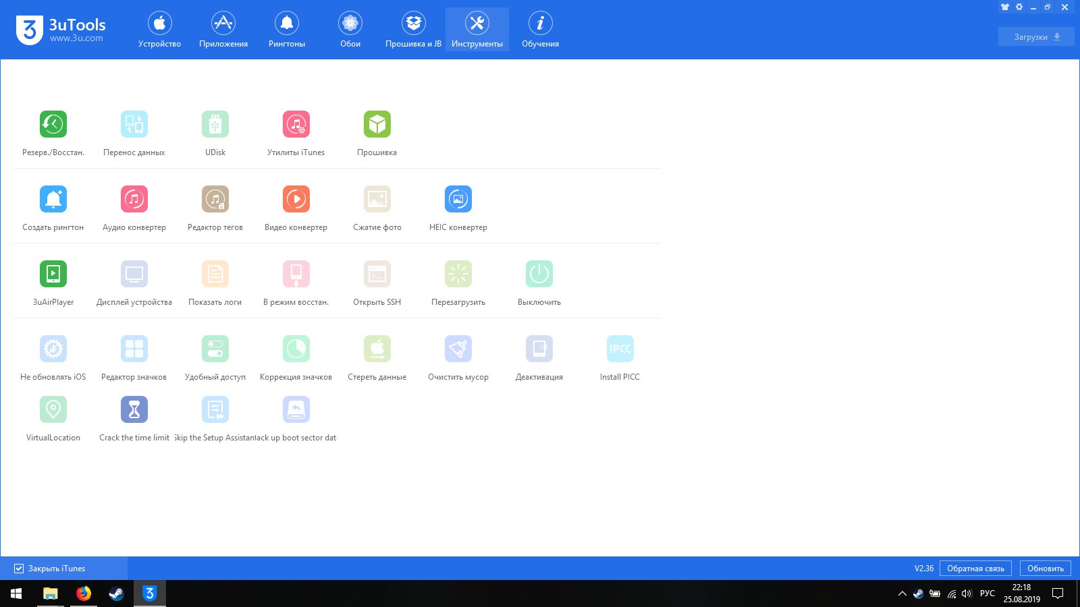Open the Обои tab

click(350, 30)
